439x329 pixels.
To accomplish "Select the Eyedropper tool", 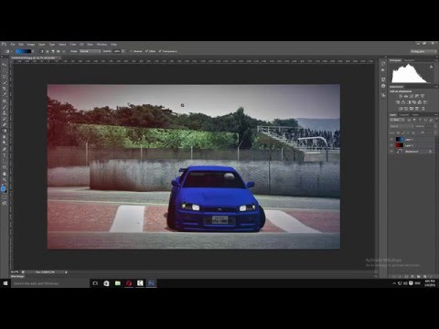I will [5, 95].
